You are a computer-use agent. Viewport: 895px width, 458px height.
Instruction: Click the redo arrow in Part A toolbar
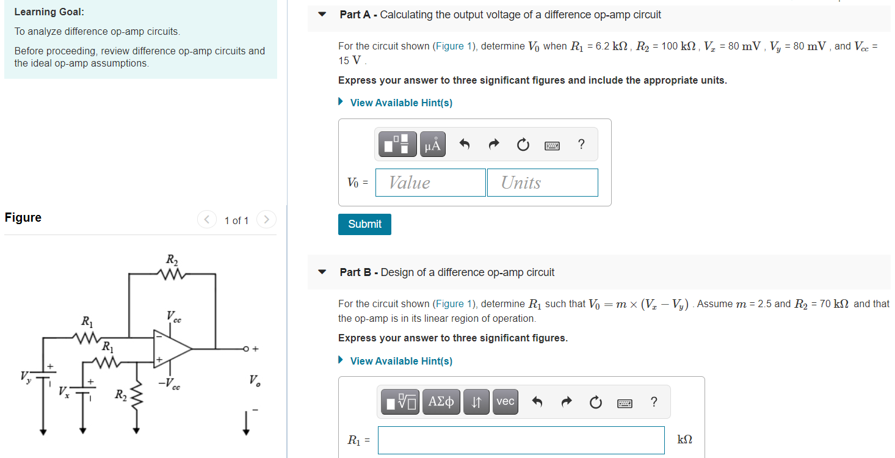coord(493,144)
